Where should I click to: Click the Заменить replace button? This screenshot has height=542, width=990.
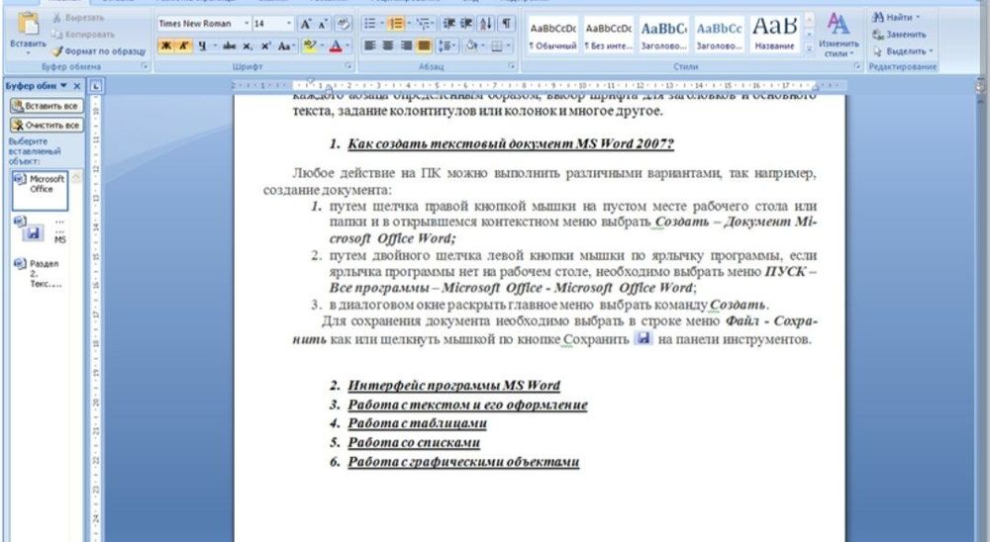[899, 34]
